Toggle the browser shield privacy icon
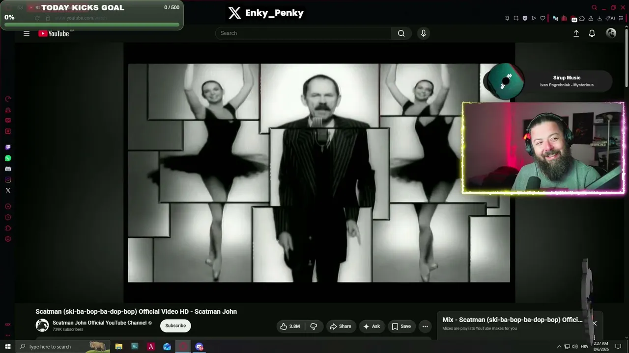Image resolution: width=629 pixels, height=353 pixels. click(x=525, y=18)
